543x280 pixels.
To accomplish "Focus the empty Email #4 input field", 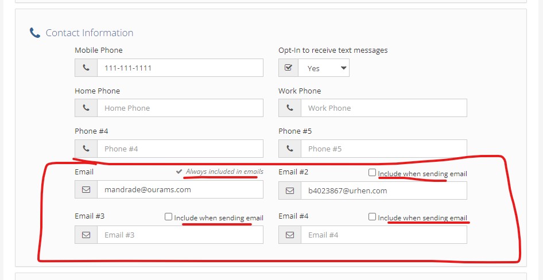I will tap(383, 235).
